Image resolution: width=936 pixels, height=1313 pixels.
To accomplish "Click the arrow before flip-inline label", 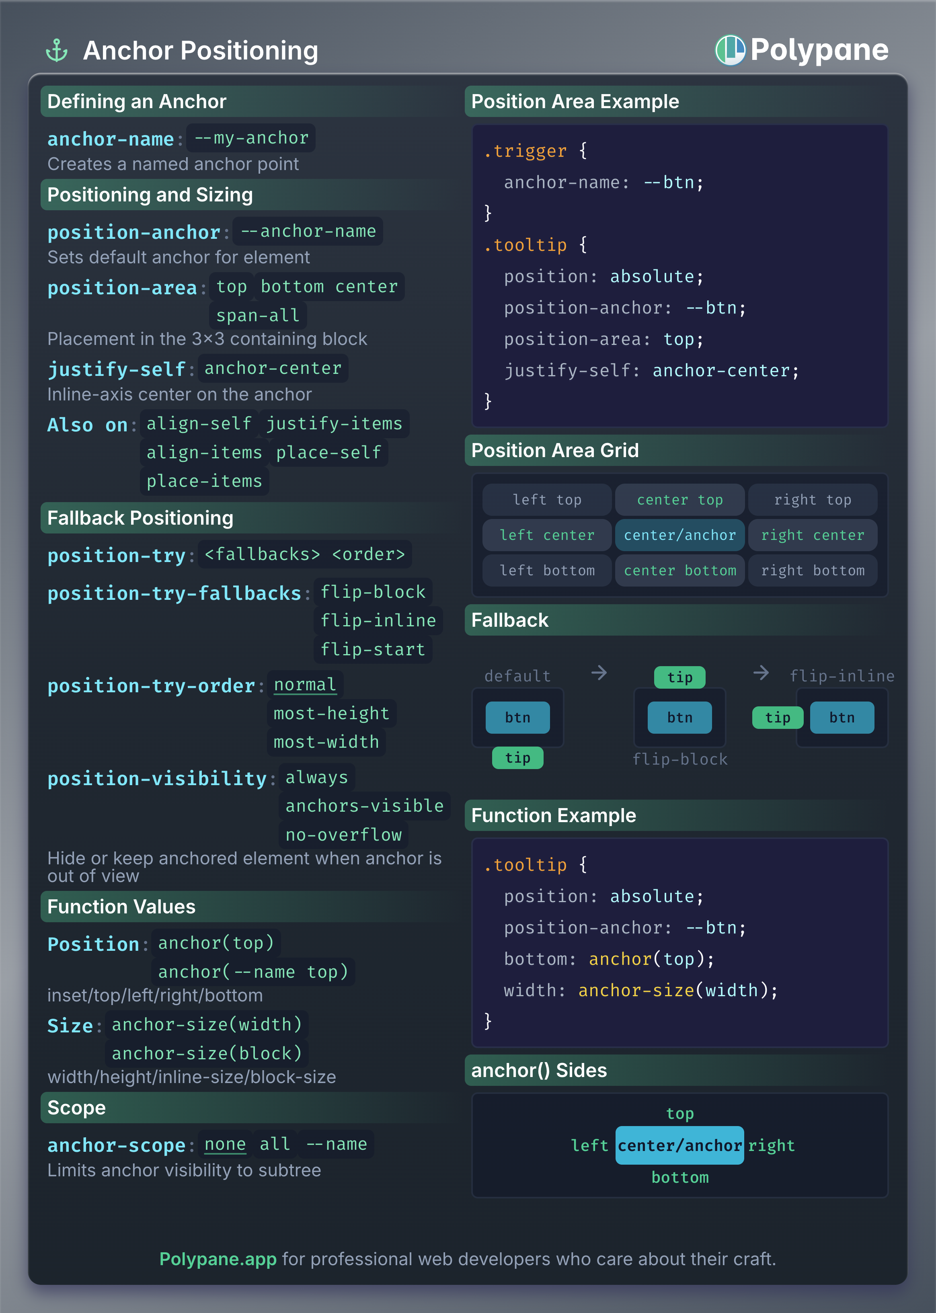I will click(x=762, y=673).
